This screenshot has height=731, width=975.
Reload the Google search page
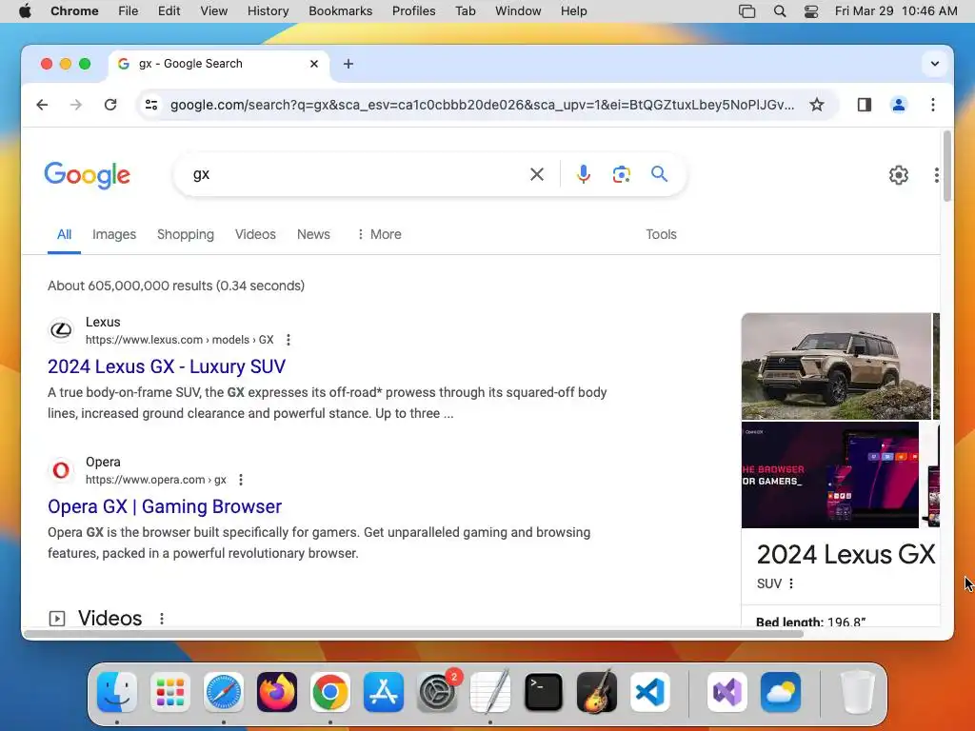(x=110, y=105)
